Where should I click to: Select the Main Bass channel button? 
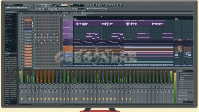click(28, 29)
